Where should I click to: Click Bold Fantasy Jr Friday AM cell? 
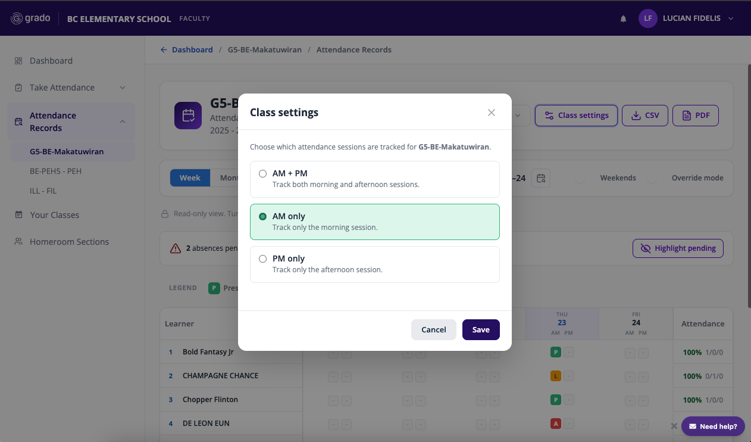(x=630, y=353)
